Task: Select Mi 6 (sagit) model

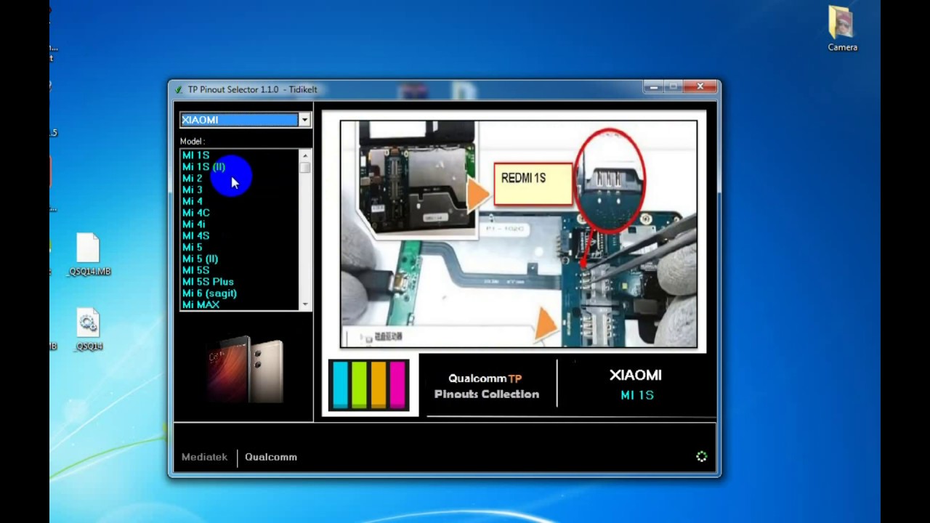Action: 209,293
